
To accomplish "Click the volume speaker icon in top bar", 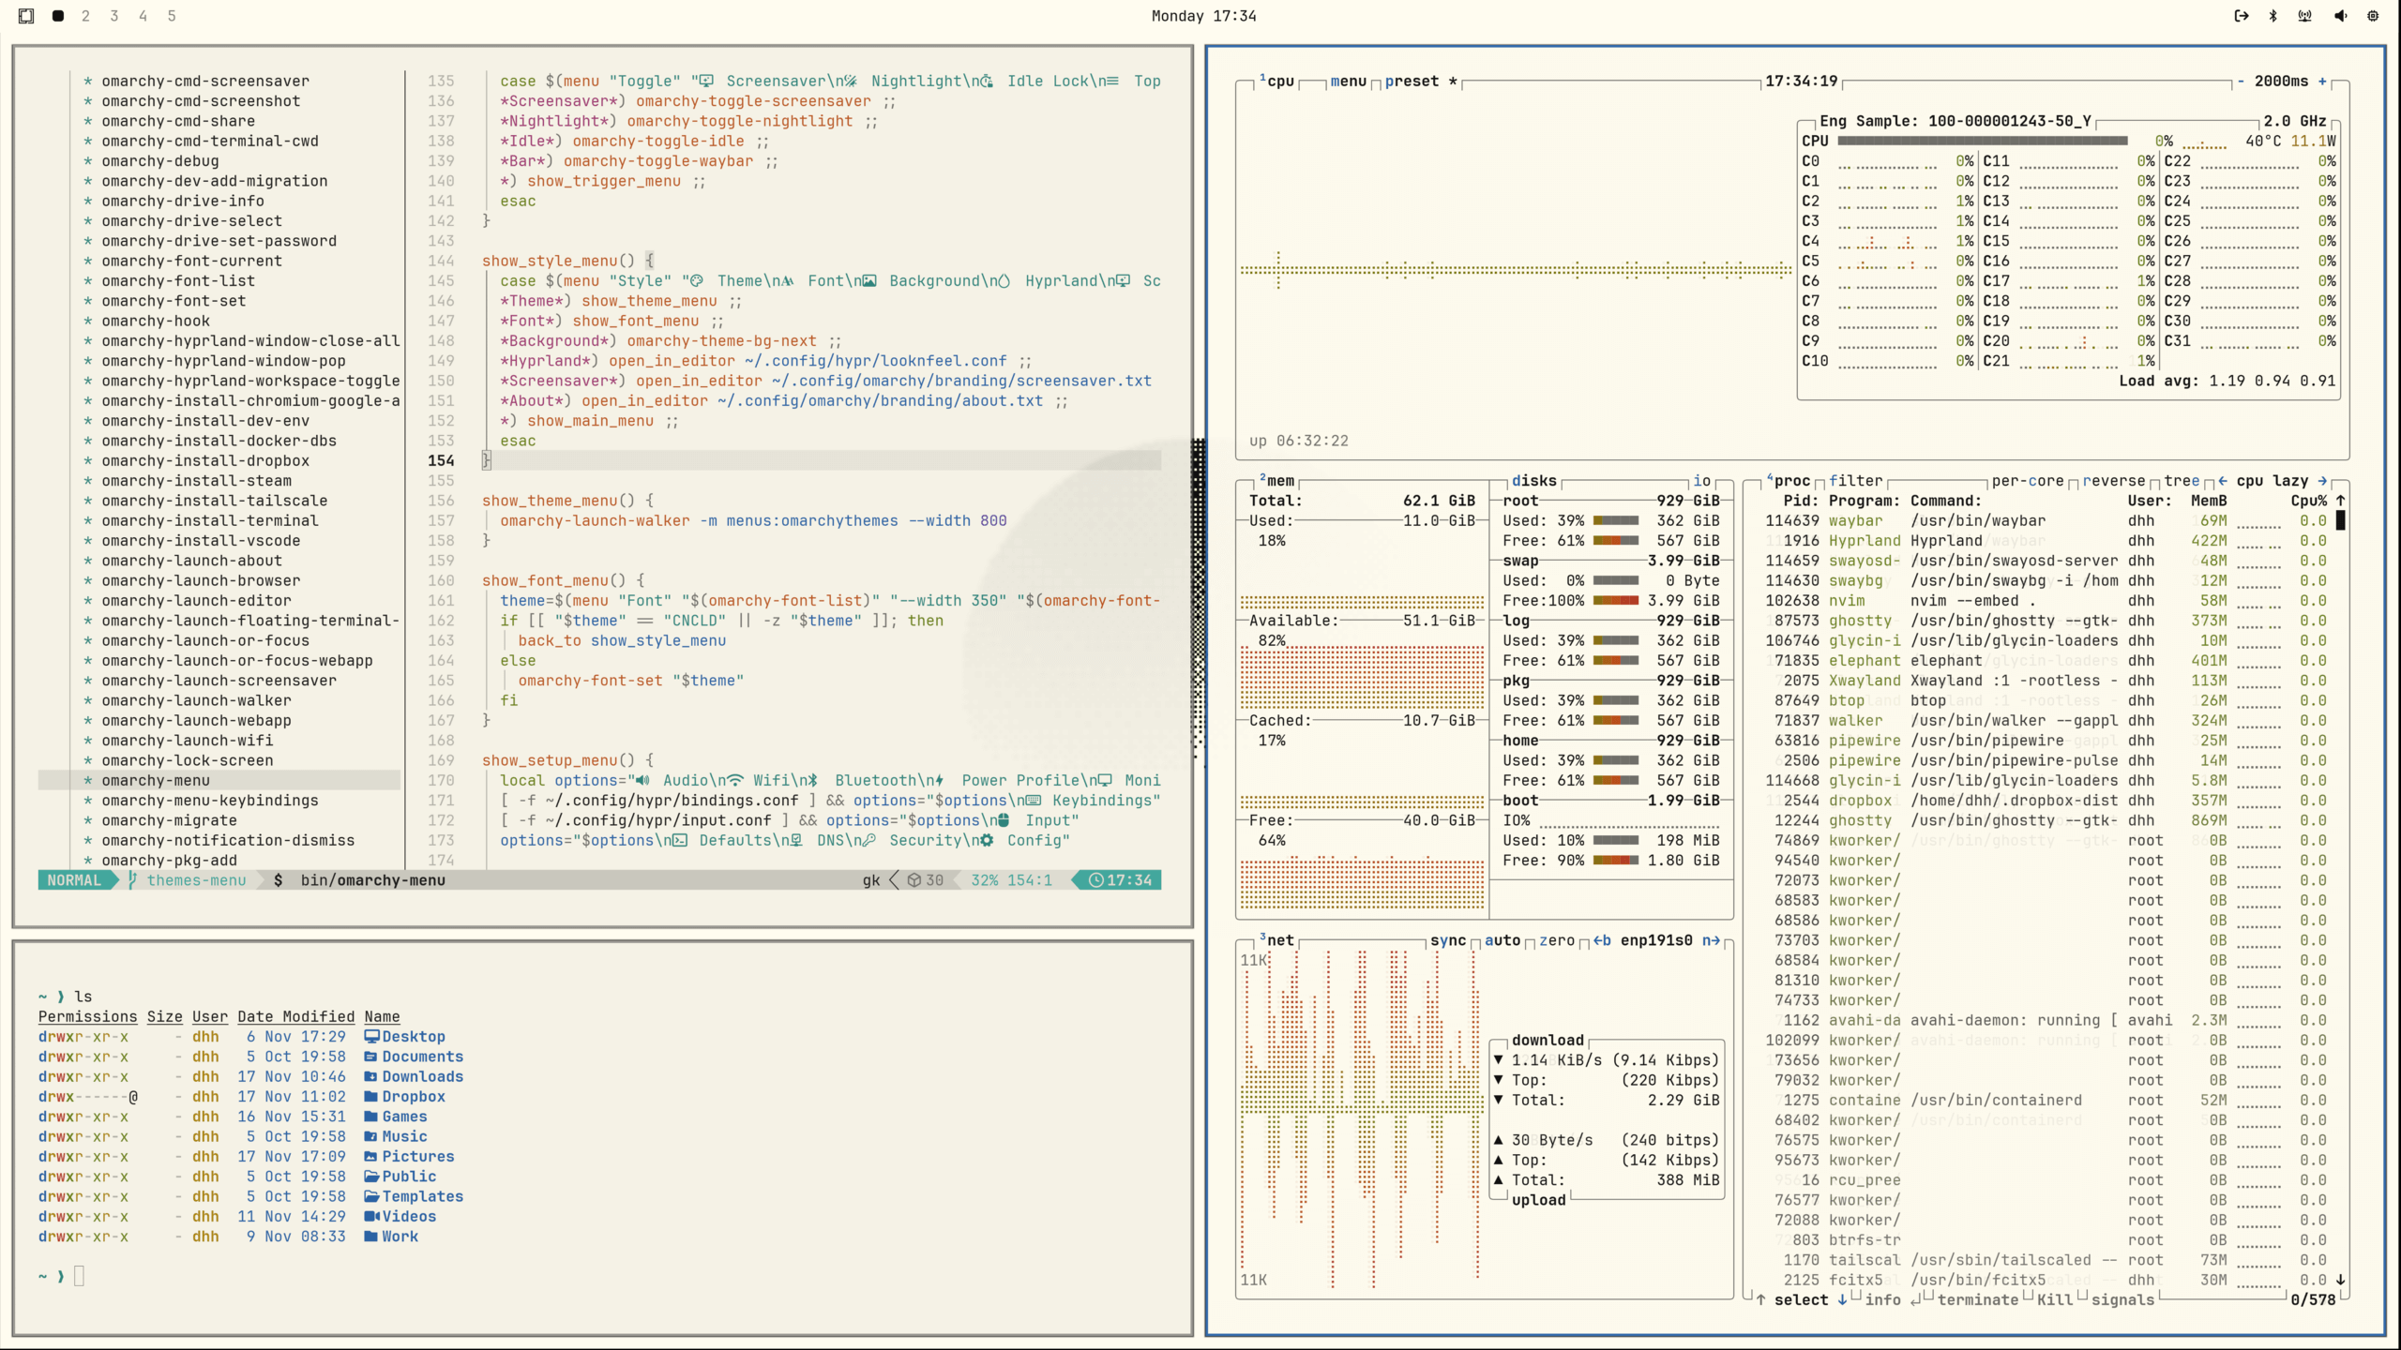I will click(2340, 16).
